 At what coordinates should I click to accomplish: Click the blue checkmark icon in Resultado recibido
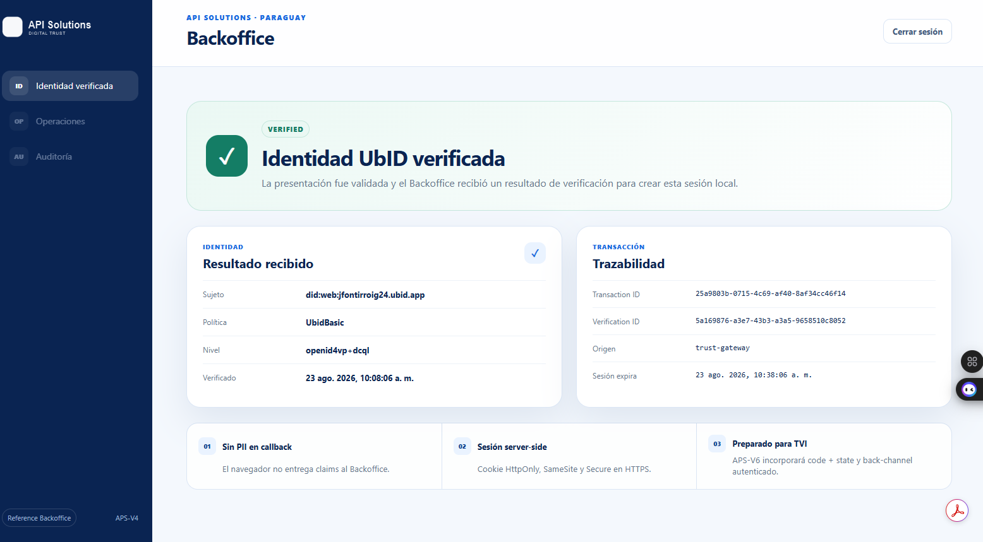[x=535, y=253]
